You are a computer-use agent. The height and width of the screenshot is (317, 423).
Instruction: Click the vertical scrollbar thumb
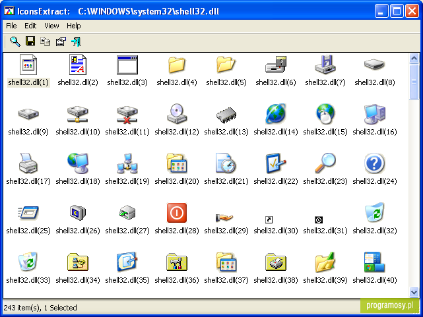414,82
